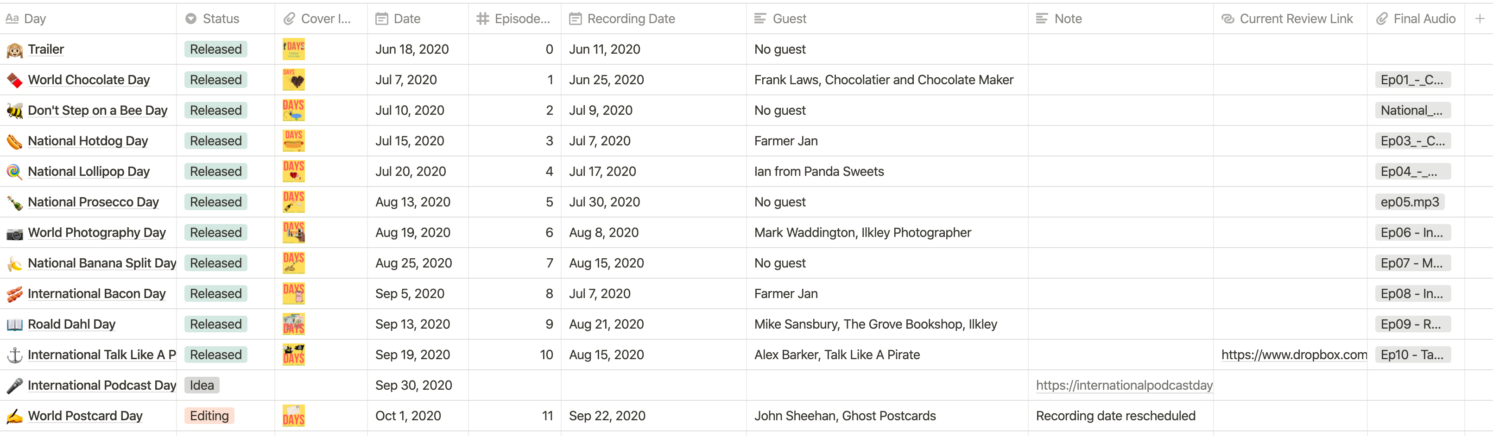1493x436 pixels.
Task: Click the chocolate bar icon for World Chocolate Day
Action: click(14, 80)
